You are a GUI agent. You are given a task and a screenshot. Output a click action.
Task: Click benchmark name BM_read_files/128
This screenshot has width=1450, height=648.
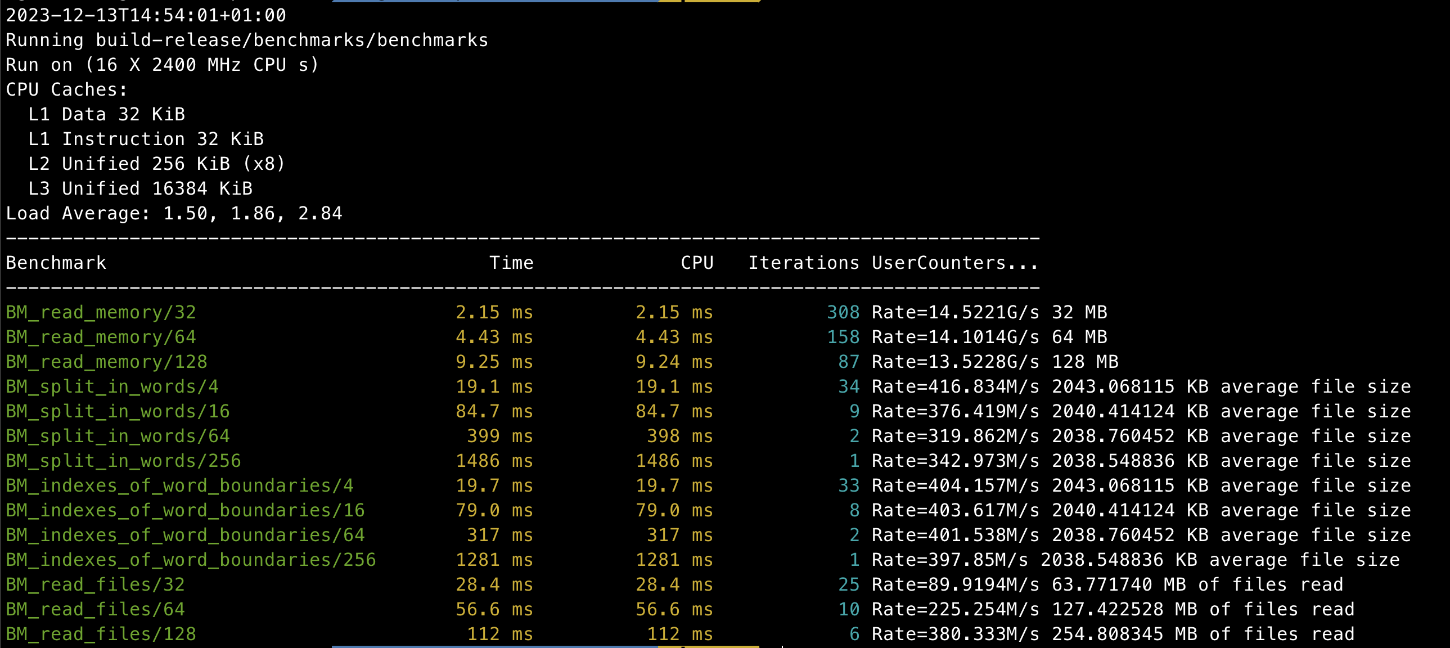[101, 634]
